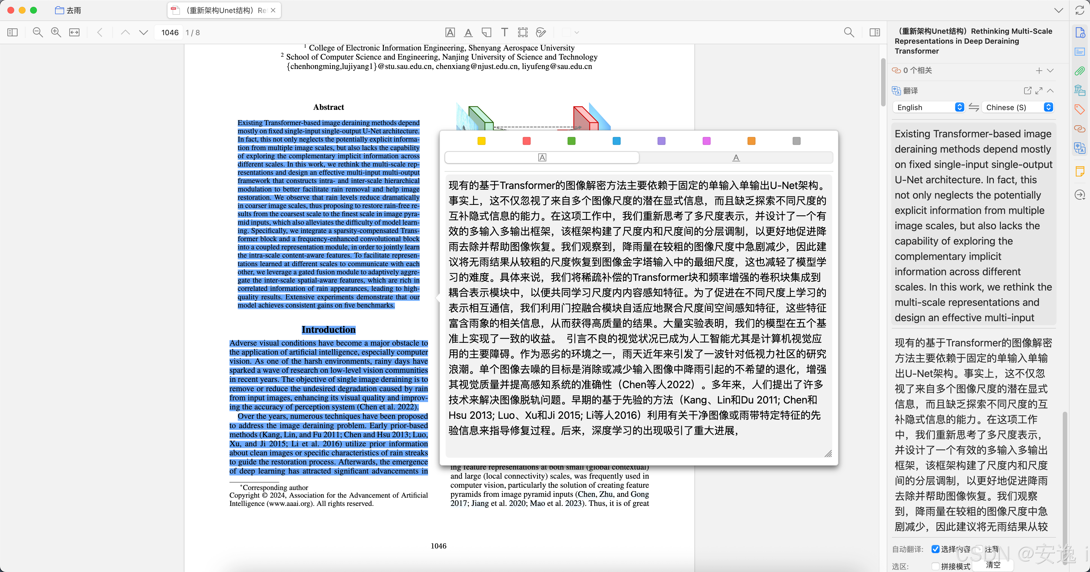This screenshot has height=572, width=1090.
Task: Choose the gray highlight color
Action: click(x=796, y=141)
